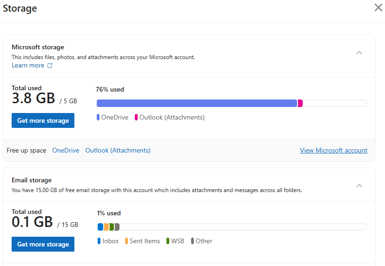Click the 'Storage' dialog title

point(20,8)
